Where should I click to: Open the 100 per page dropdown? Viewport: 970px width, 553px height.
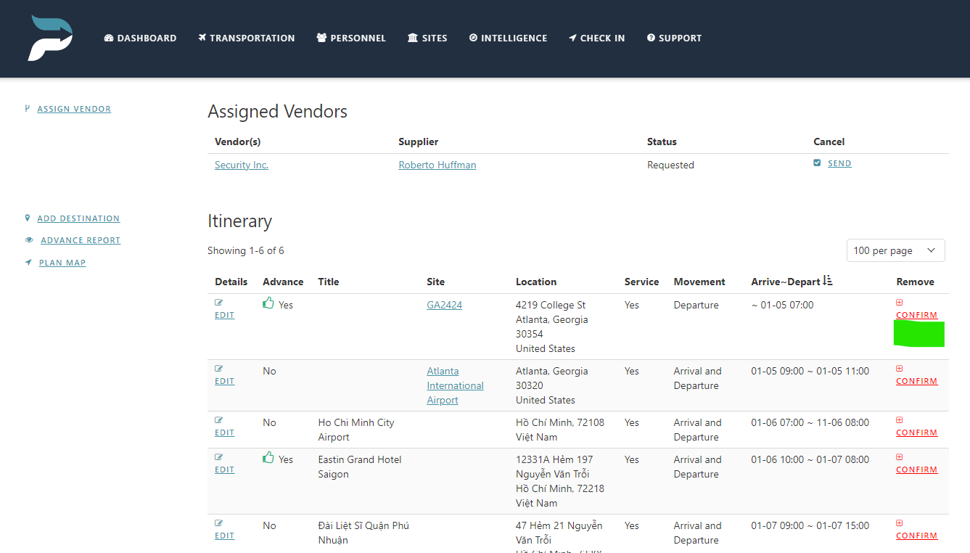(895, 250)
